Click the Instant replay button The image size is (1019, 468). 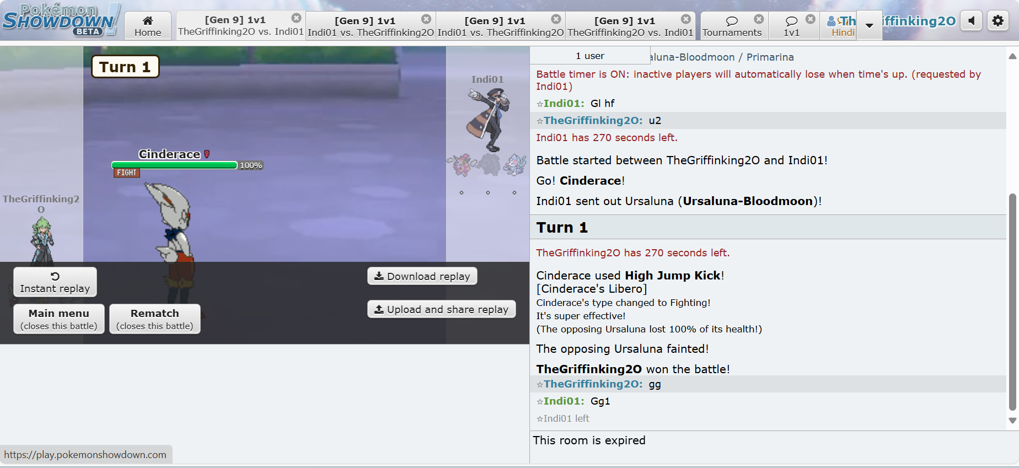click(55, 282)
